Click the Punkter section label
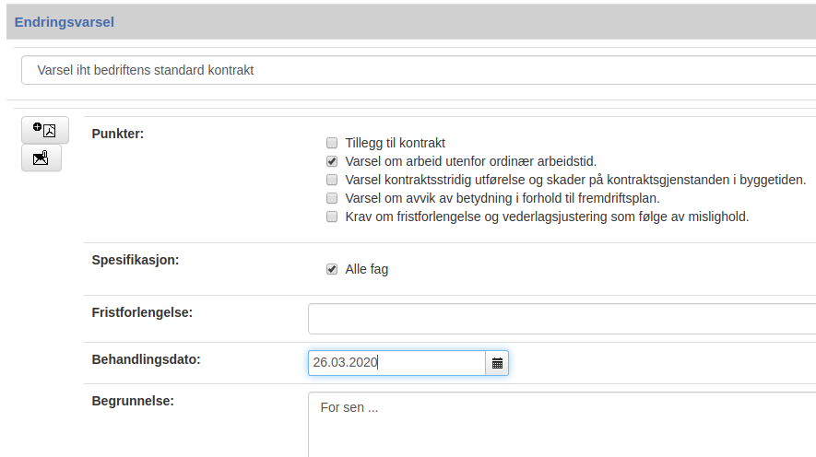 [x=118, y=134]
